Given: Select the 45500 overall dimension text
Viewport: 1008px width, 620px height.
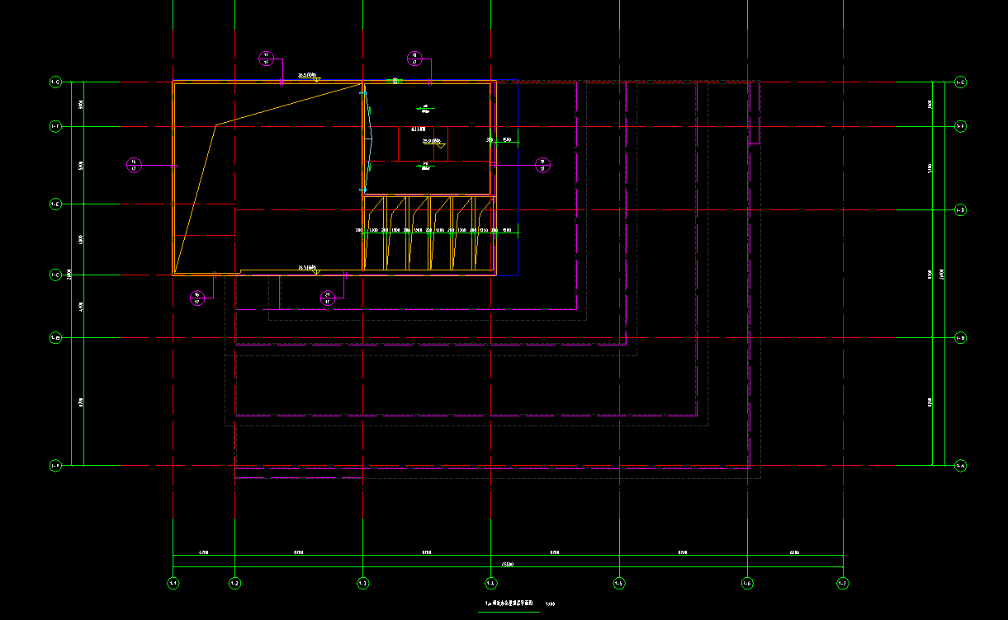Looking at the screenshot, I should pos(506,565).
